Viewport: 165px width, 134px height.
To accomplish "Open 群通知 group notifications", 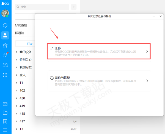I will tap(19, 33).
